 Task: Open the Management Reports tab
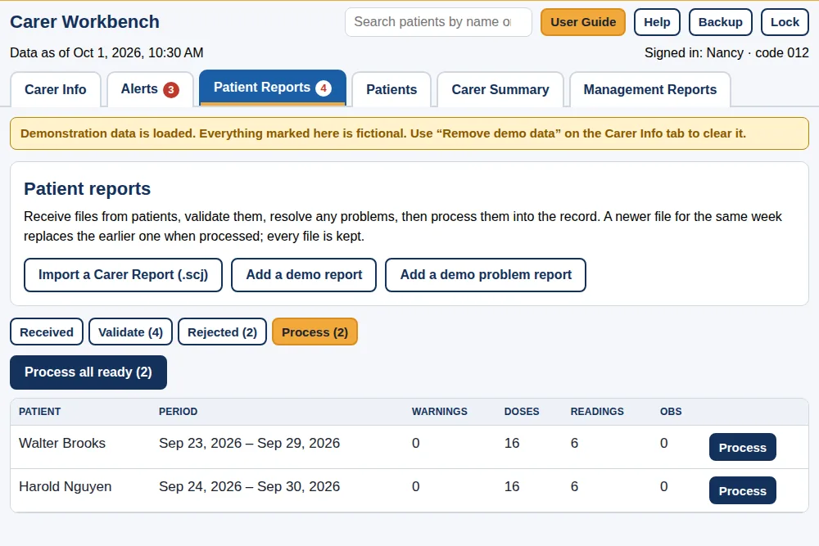point(649,89)
